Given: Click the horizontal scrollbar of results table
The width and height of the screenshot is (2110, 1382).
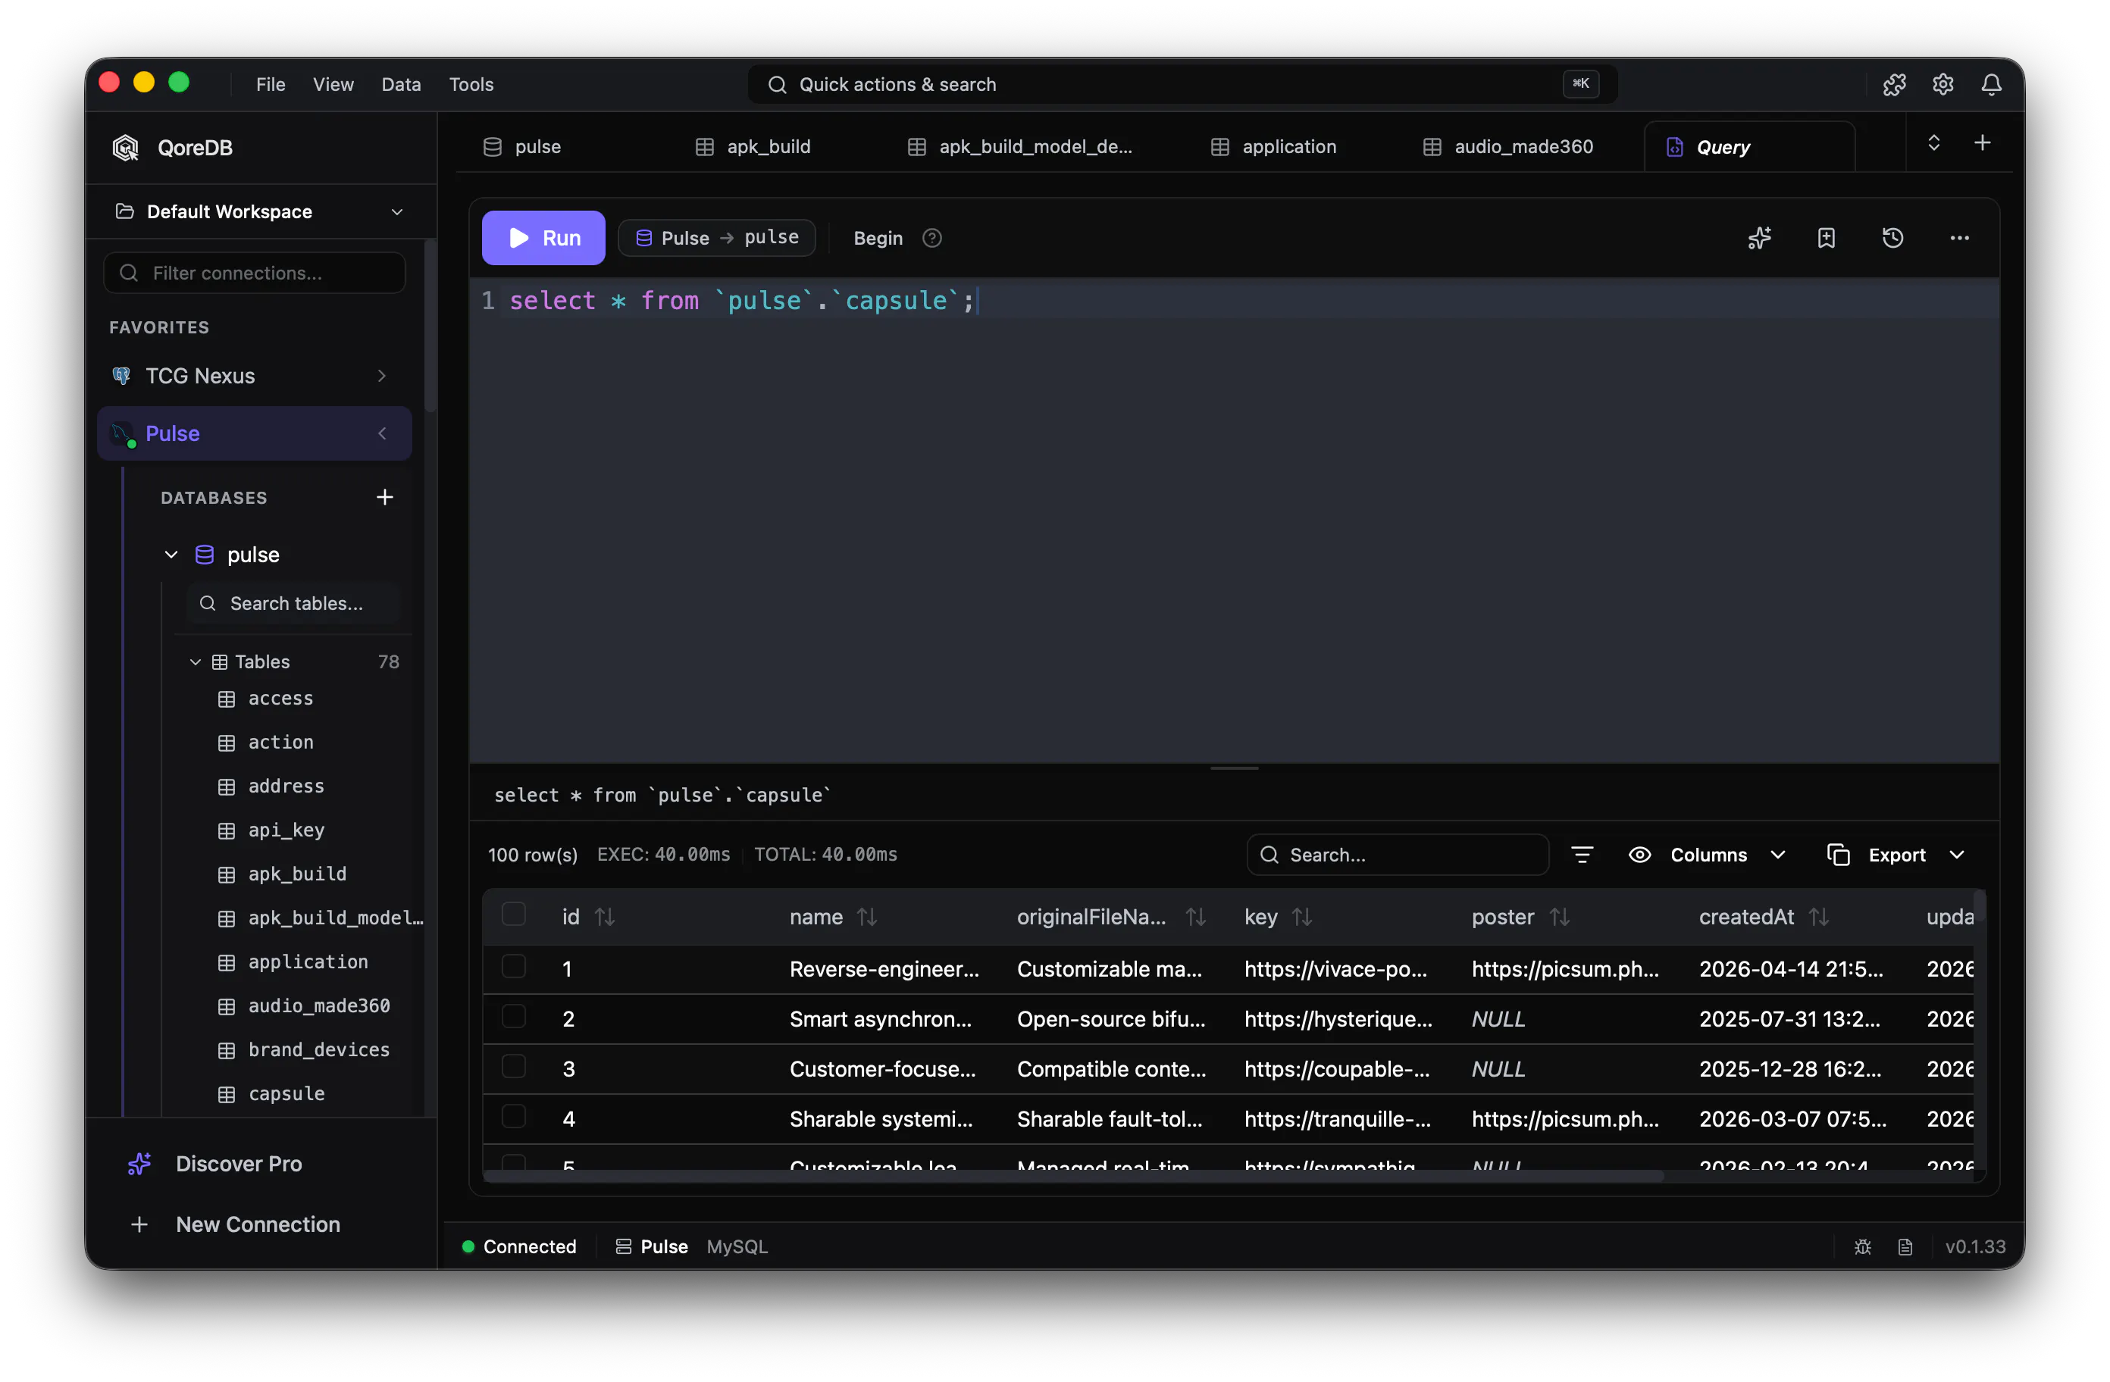Looking at the screenshot, I should (x=1072, y=1177).
